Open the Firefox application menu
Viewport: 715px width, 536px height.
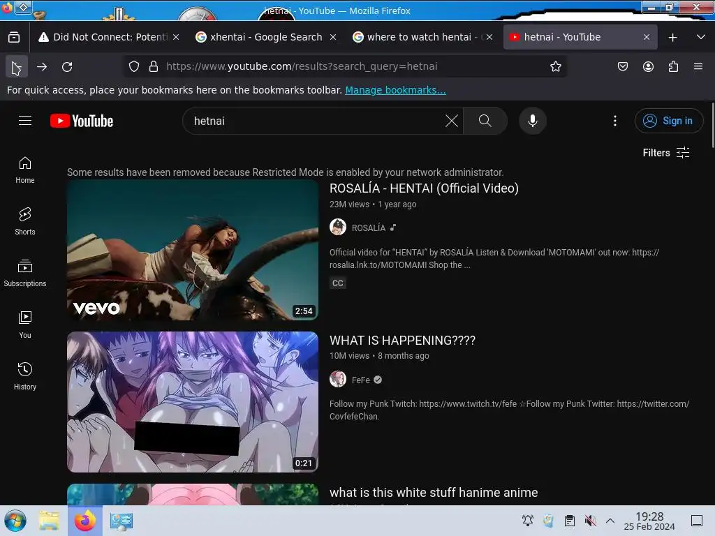pyautogui.click(x=698, y=66)
